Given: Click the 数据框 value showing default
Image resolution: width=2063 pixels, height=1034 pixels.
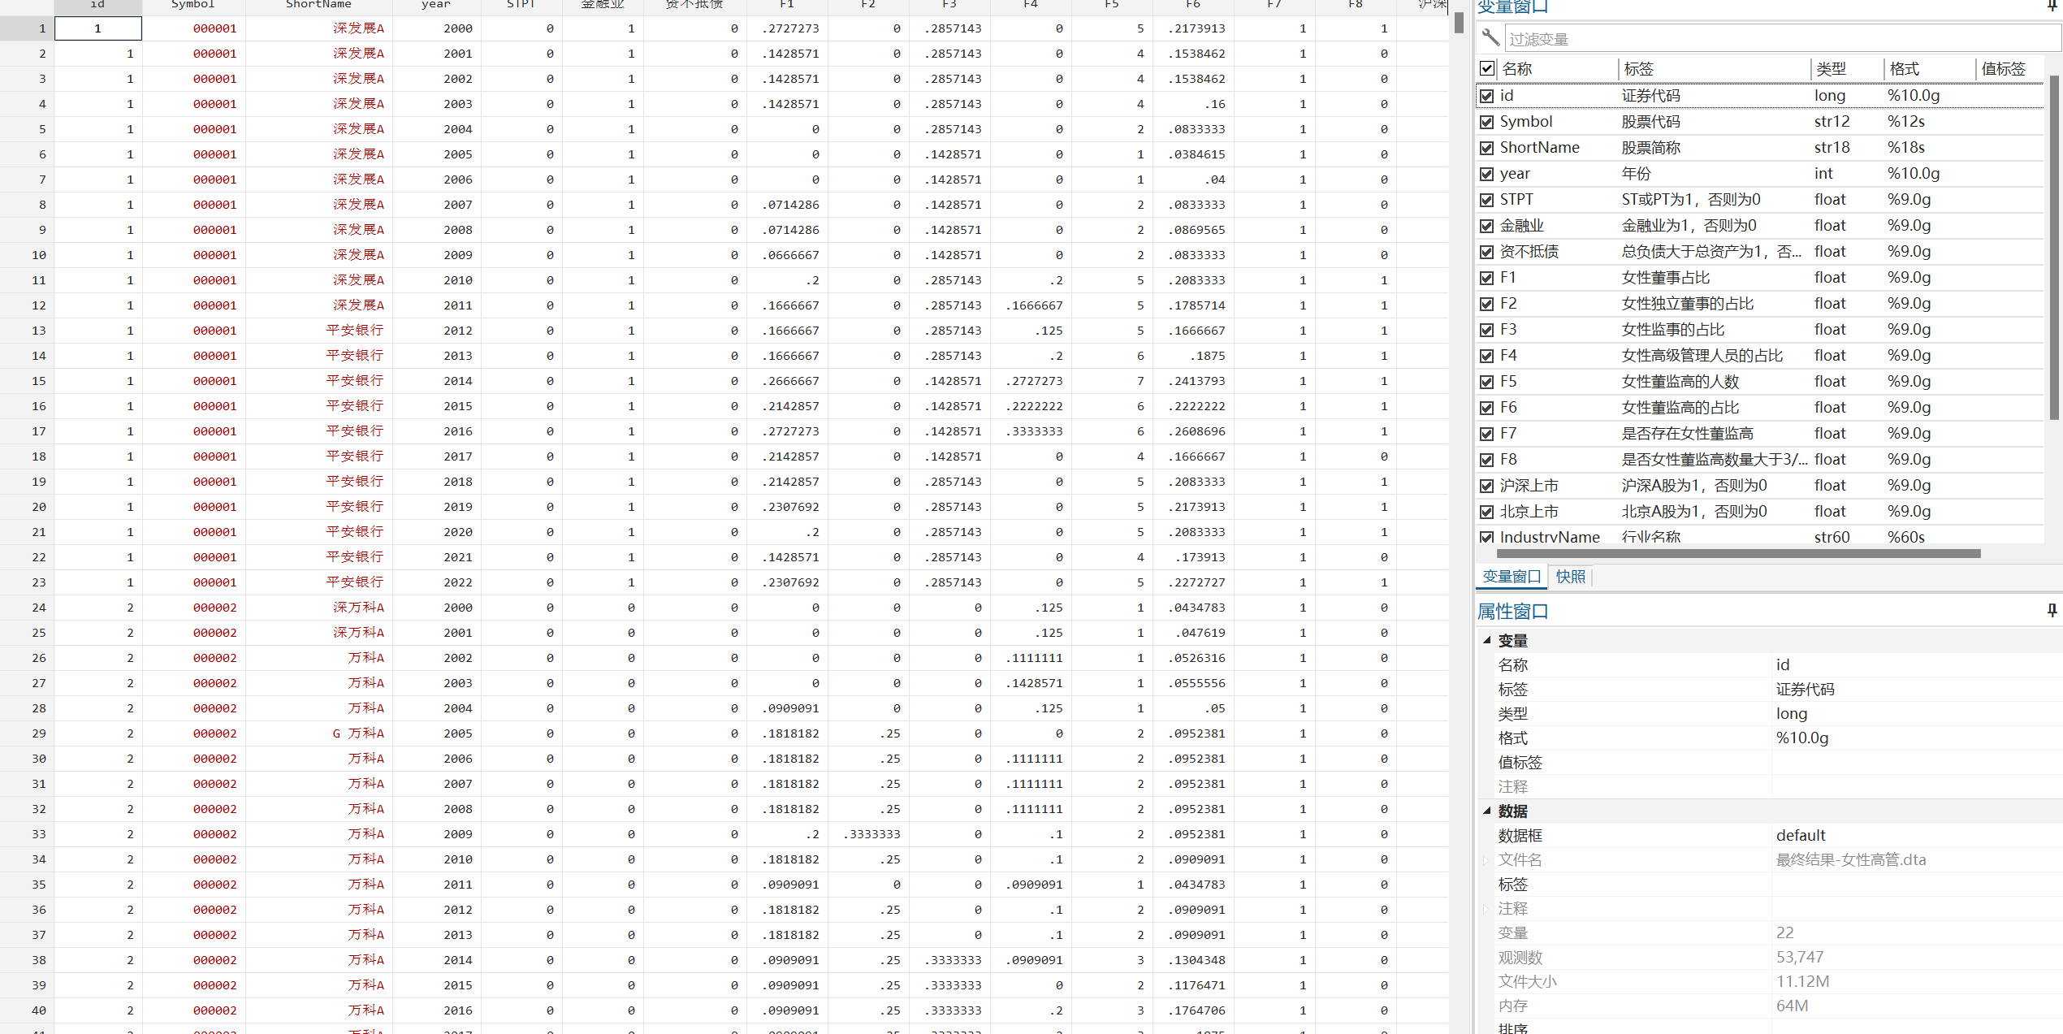Looking at the screenshot, I should (x=1800, y=835).
